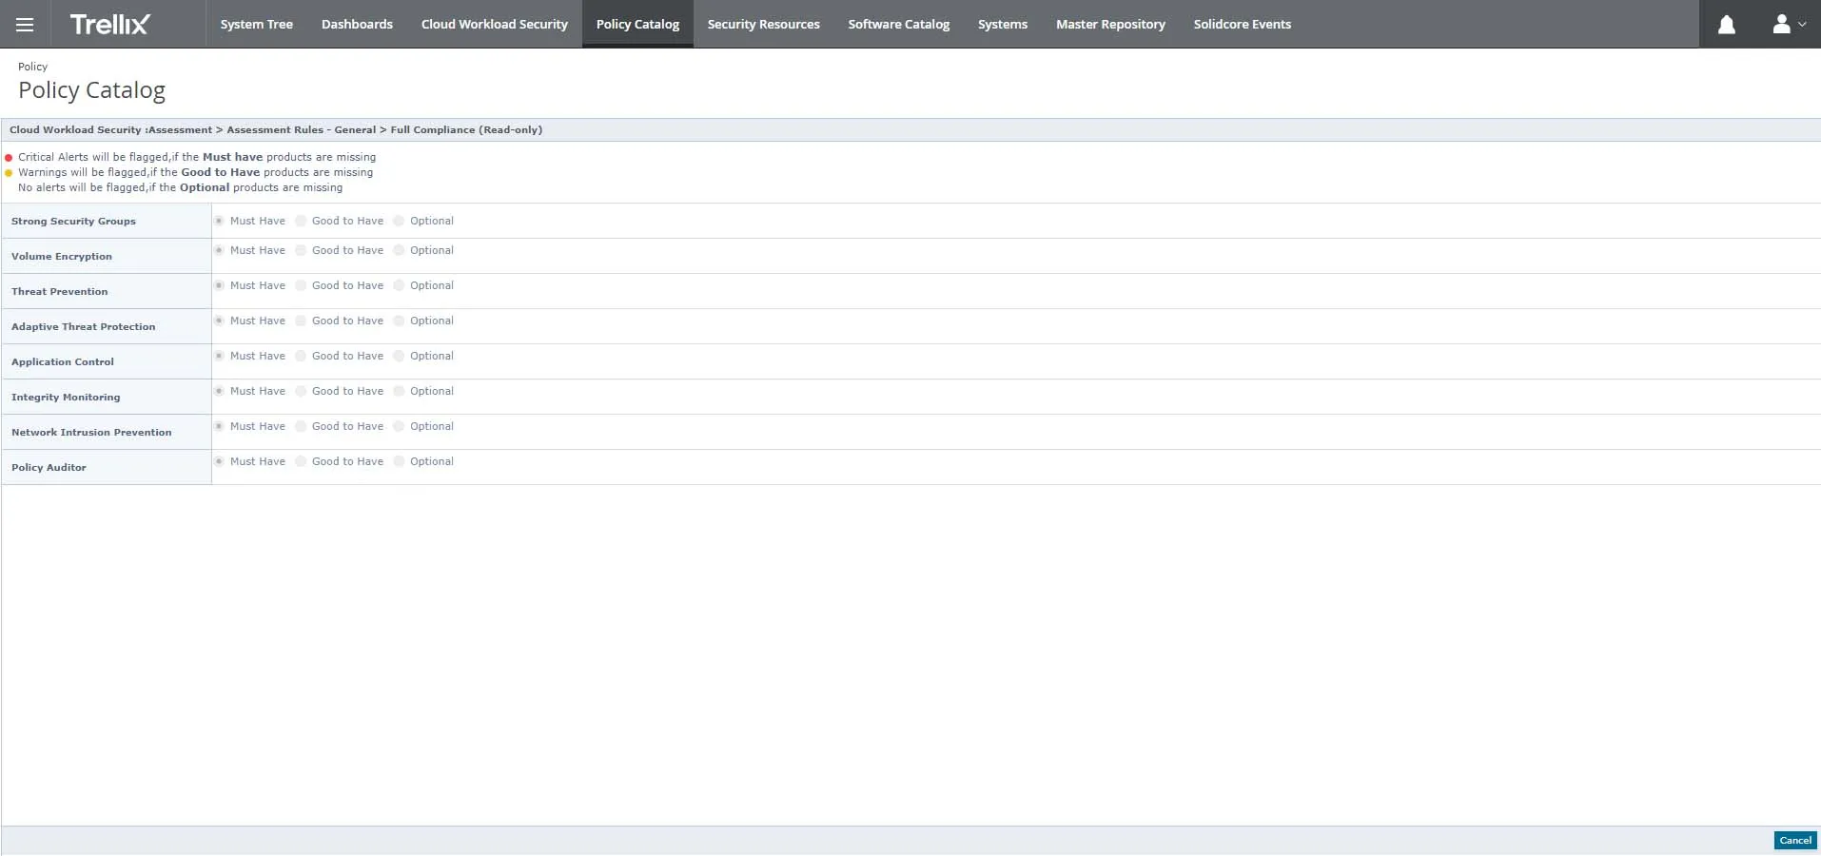Select Optional for Integrity Monitoring
This screenshot has width=1821, height=856.
click(x=399, y=391)
